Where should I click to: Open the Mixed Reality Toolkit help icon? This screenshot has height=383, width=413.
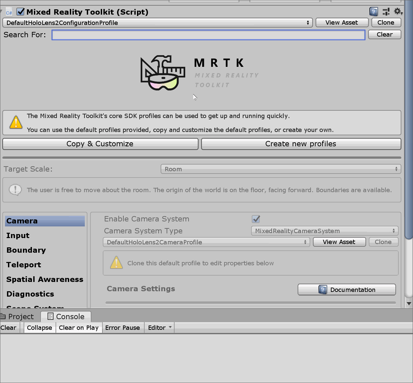pos(373,11)
